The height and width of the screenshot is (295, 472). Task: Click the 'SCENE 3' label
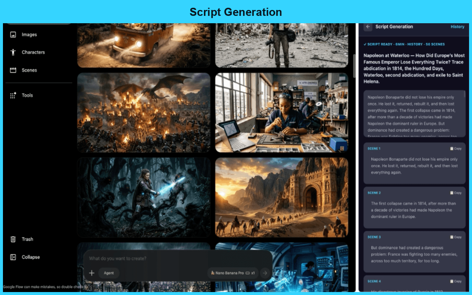click(x=374, y=237)
